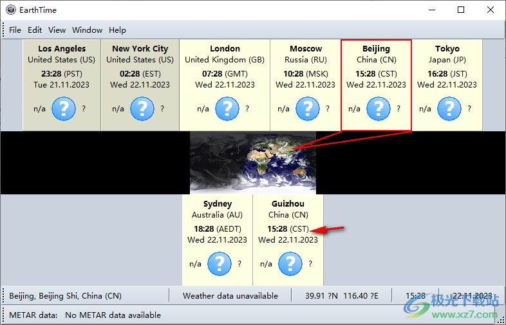Click status bar location Beijing, Beijing Shi
506x325 pixels.
66,296
